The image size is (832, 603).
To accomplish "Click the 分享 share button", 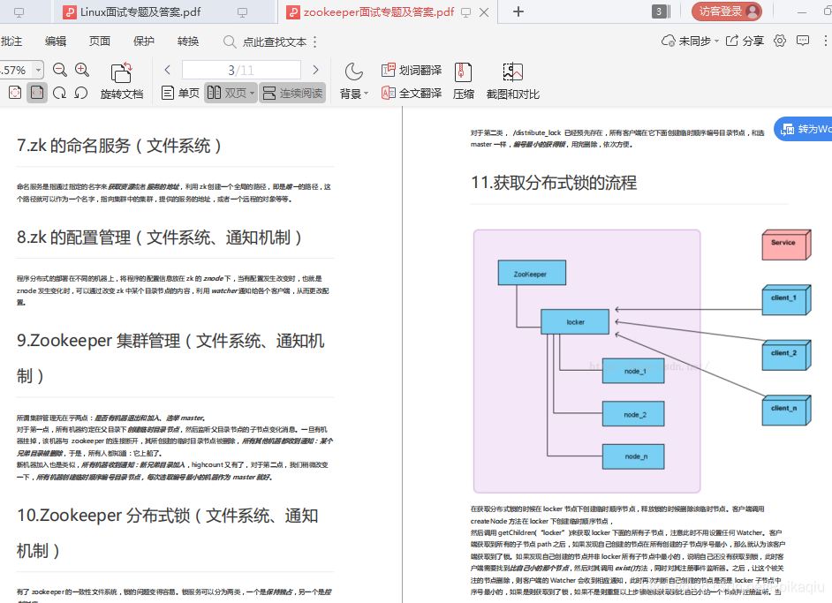I will point(745,41).
